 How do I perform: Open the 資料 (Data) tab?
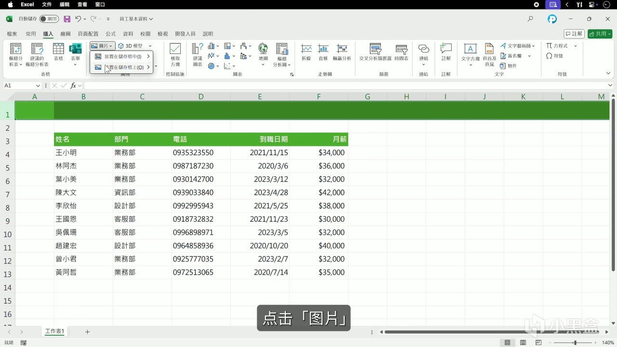click(128, 34)
